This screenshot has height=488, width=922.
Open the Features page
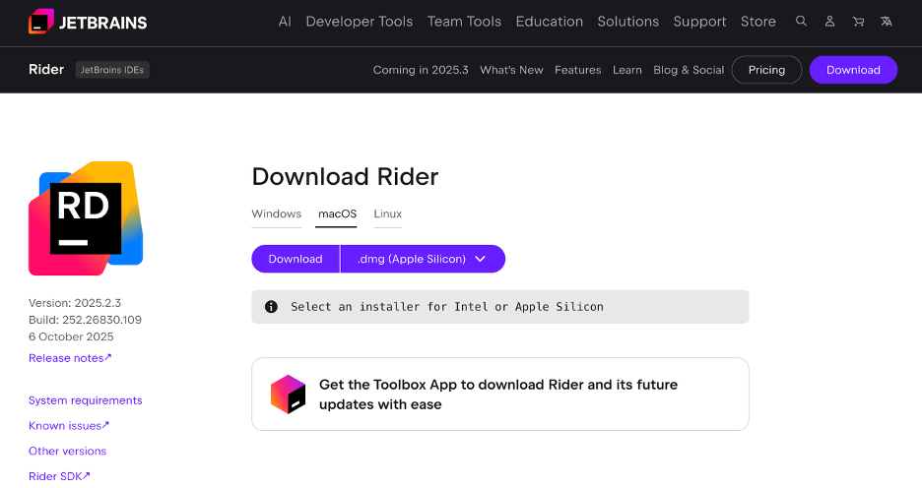(x=578, y=70)
